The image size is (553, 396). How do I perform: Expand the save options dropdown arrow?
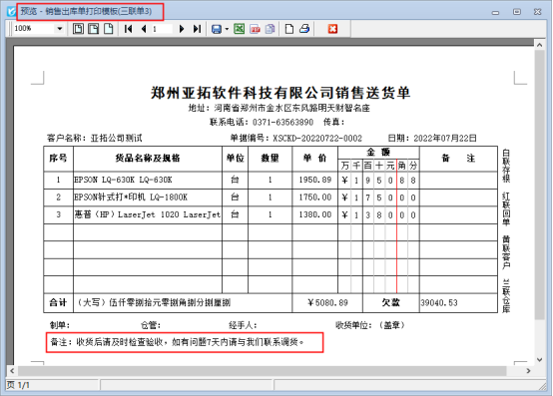227,29
